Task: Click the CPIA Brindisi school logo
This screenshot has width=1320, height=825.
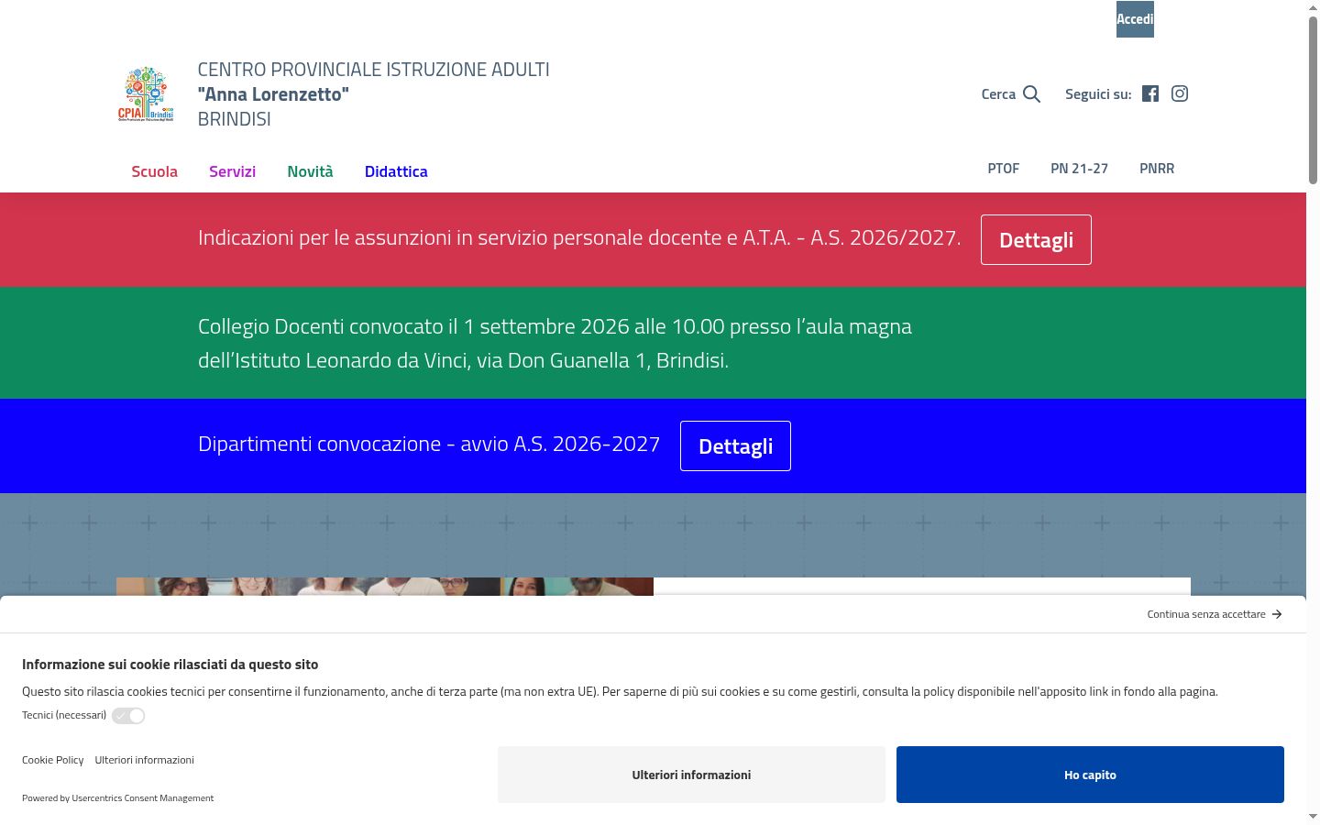Action: point(146,93)
